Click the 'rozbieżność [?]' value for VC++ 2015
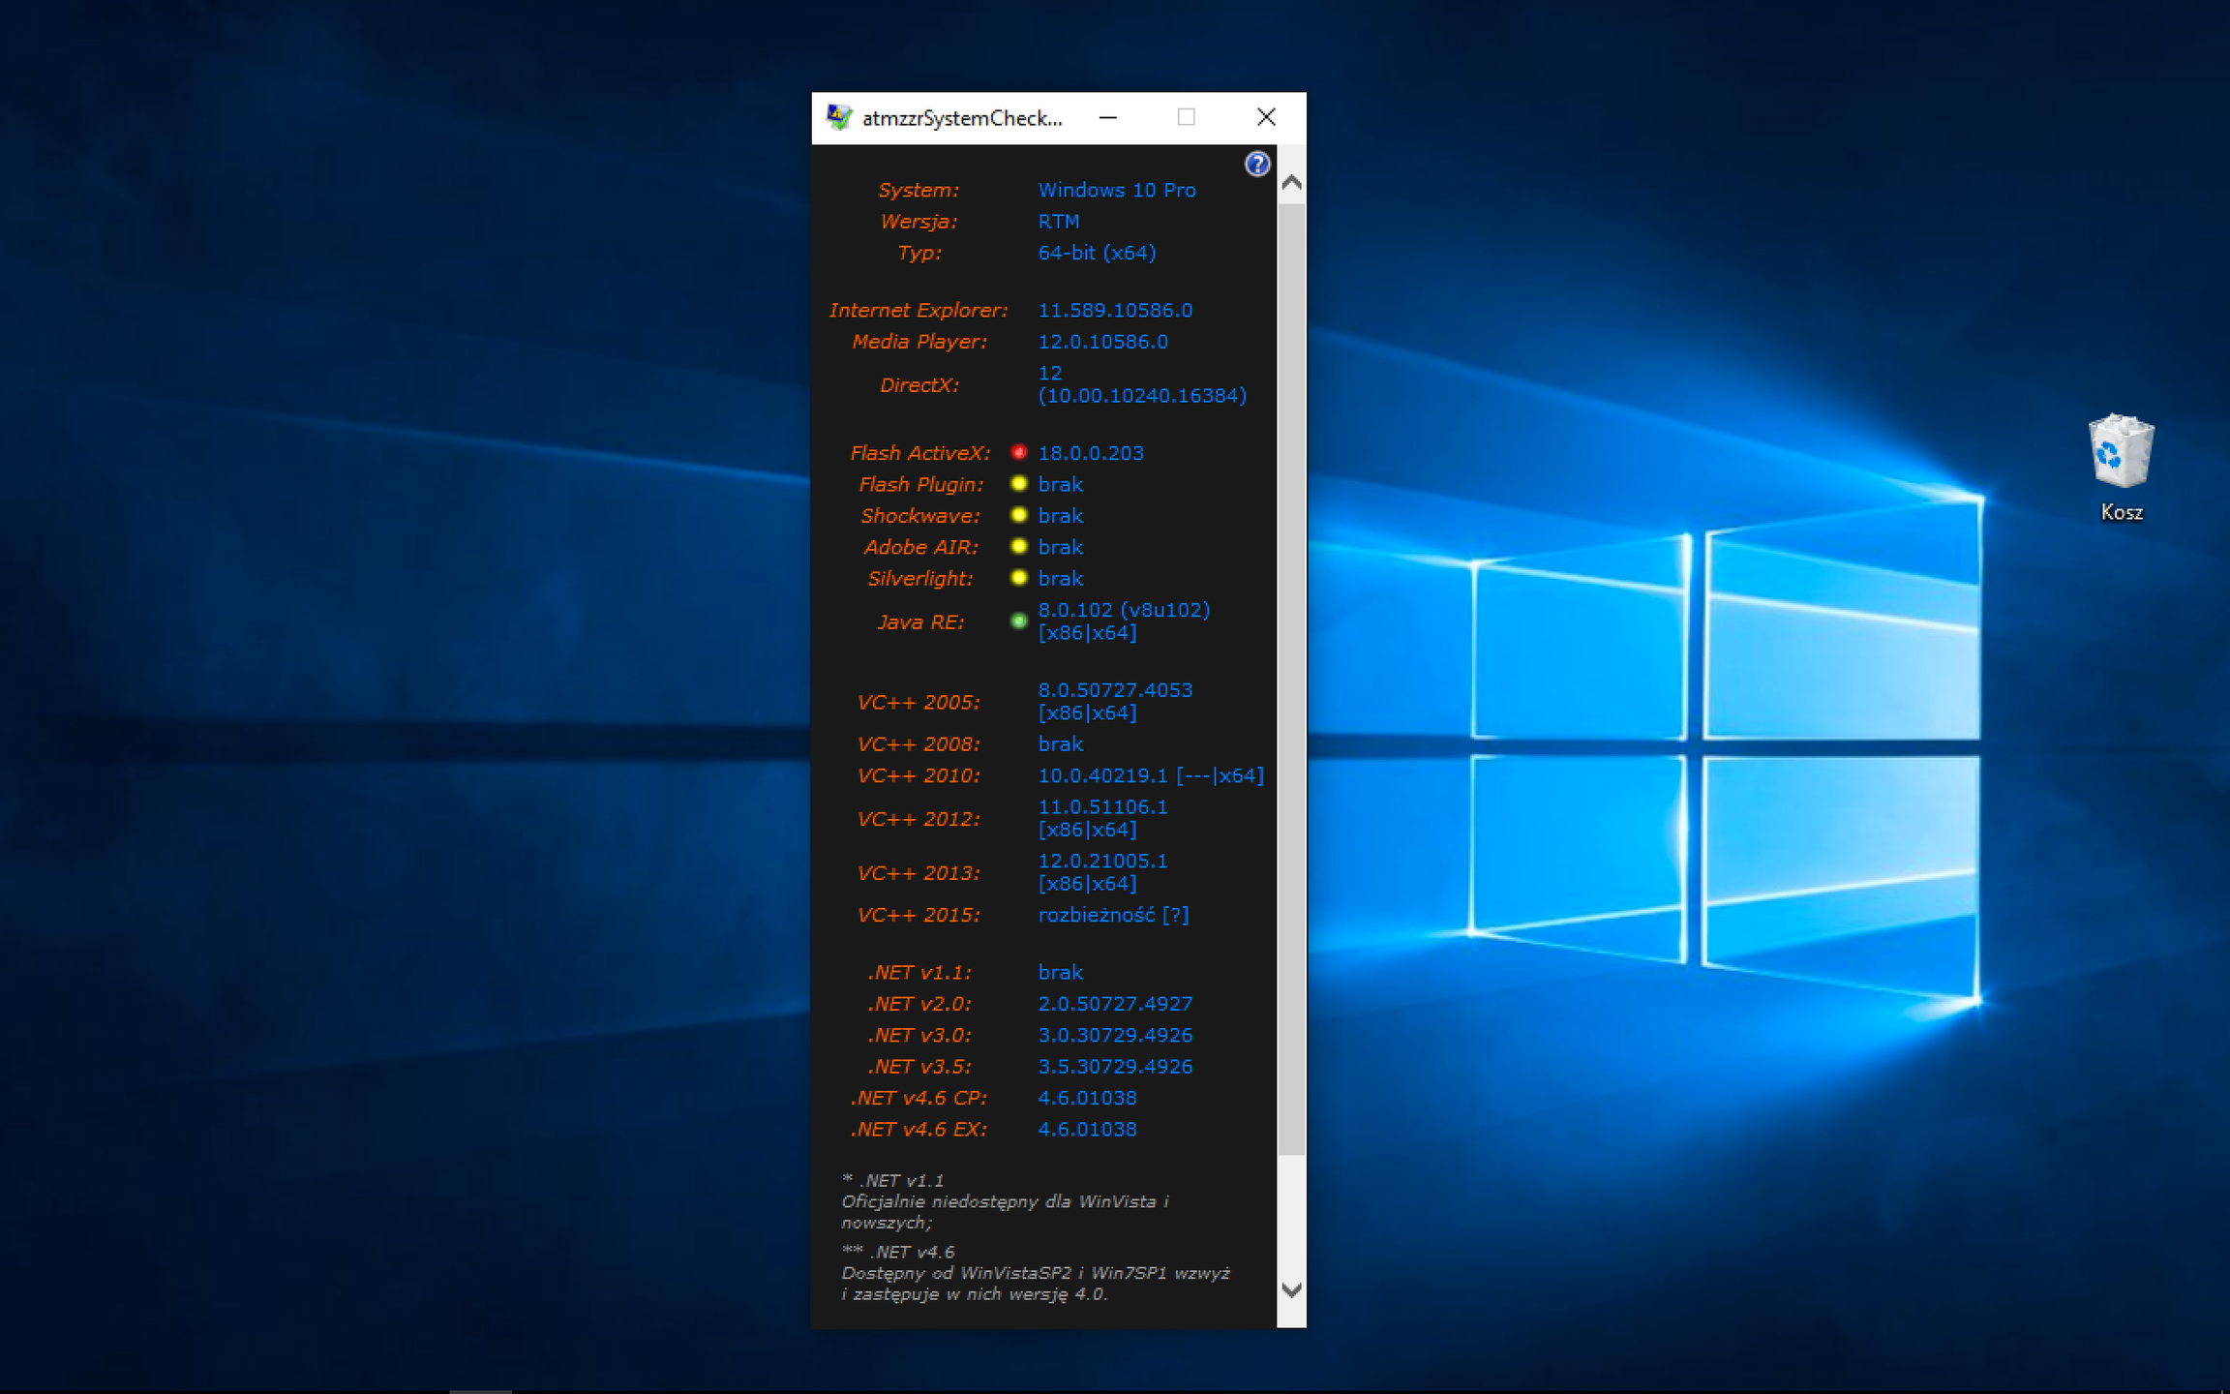Screen dimensions: 2230x1394 [x=1113, y=915]
